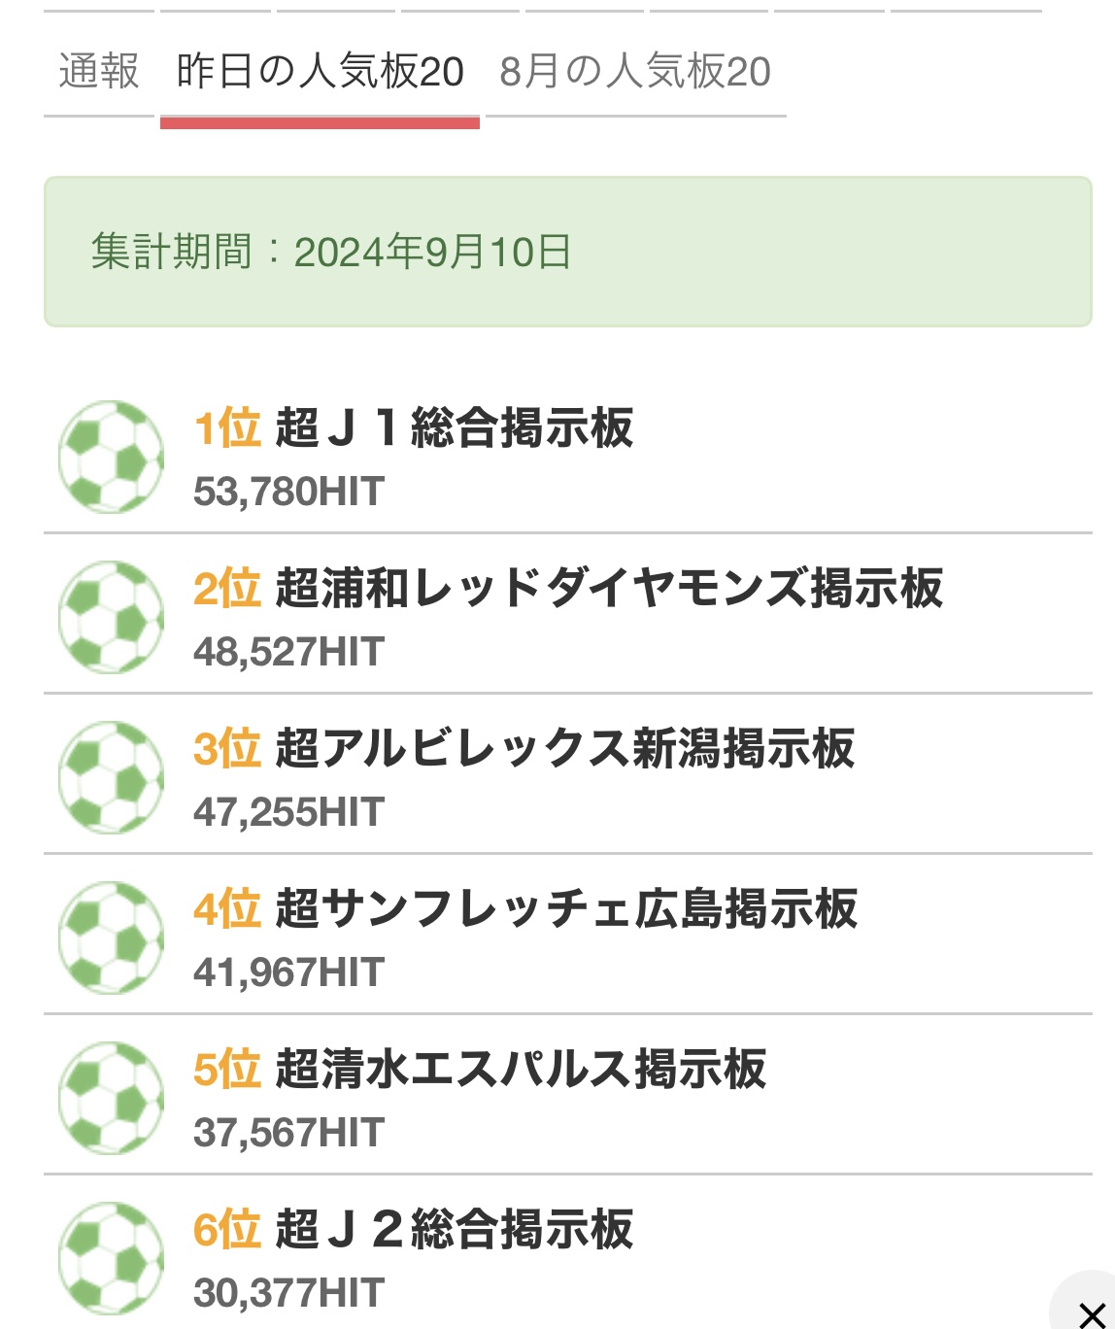Tap soccer ball icon beside 3位 ranking
This screenshot has width=1115, height=1329.
(x=111, y=777)
